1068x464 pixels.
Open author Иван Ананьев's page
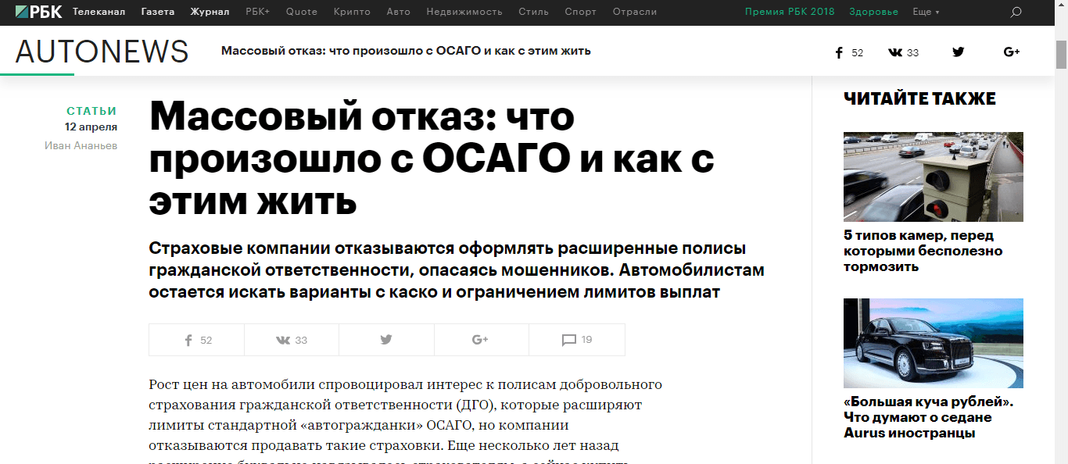pos(81,145)
